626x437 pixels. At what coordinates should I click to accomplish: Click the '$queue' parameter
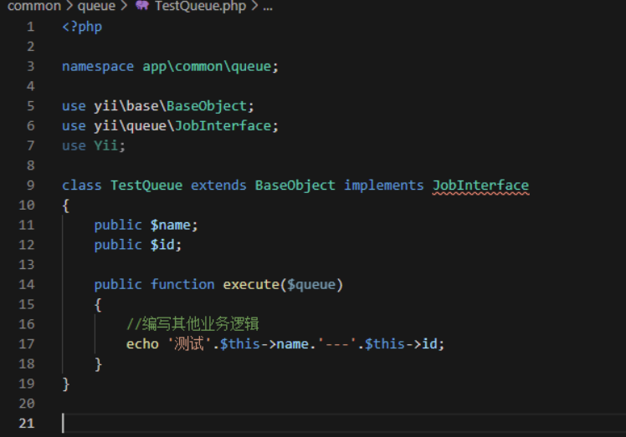(x=311, y=285)
